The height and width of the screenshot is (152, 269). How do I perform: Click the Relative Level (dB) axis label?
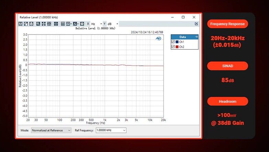point(20,76)
